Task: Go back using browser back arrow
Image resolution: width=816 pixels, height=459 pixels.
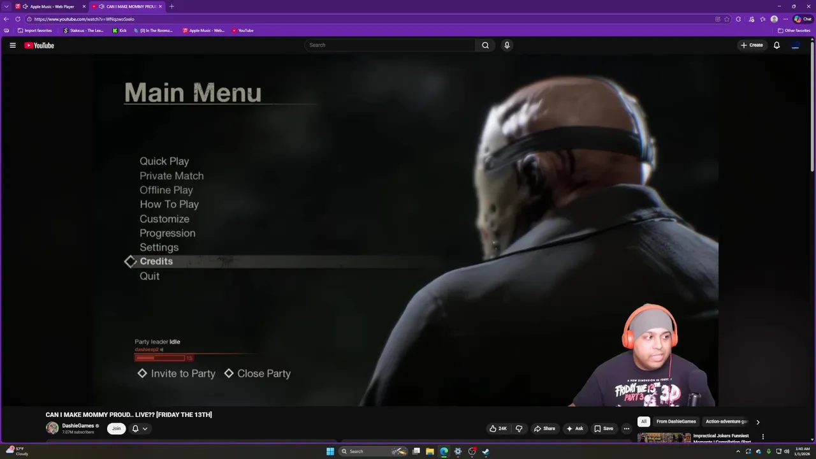Action: click(6, 19)
